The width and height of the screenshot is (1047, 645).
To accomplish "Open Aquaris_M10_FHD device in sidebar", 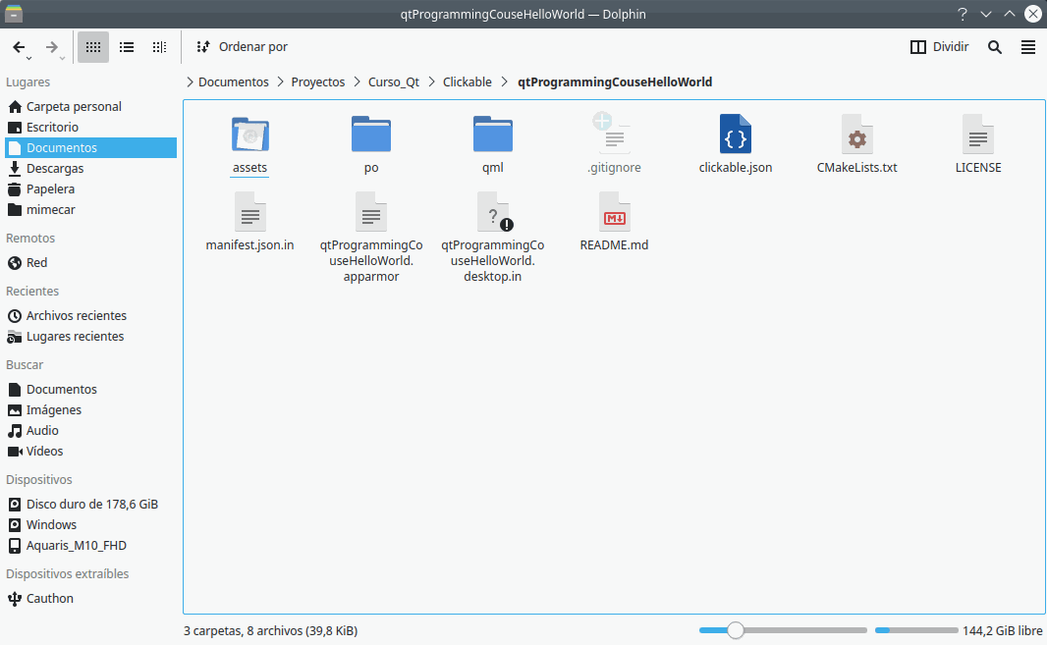I will [77, 546].
